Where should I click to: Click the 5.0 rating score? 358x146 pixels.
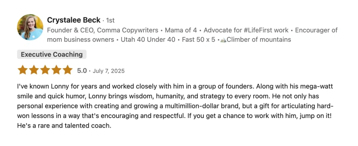coord(82,71)
